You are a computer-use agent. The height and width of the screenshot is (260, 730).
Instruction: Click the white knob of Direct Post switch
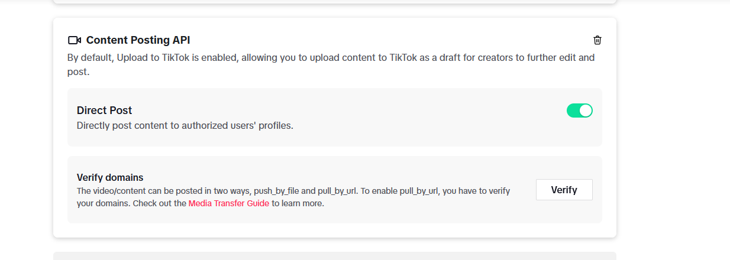[x=586, y=110]
